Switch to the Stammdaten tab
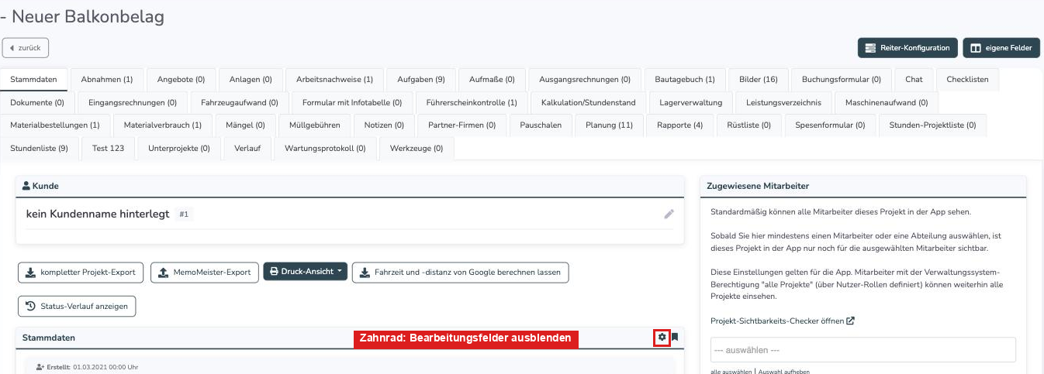This screenshot has height=374, width=1044. [x=34, y=79]
